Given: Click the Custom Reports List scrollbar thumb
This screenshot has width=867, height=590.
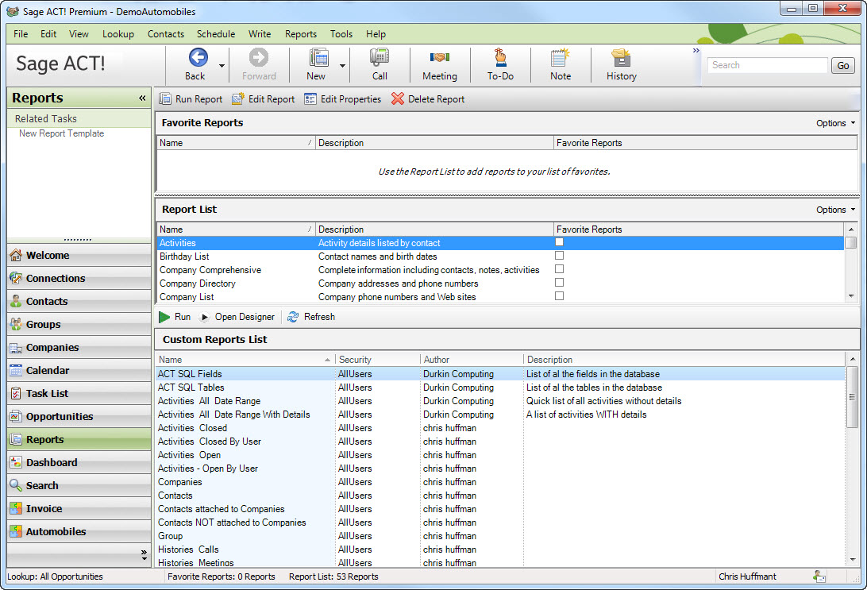Looking at the screenshot, I should [852, 396].
